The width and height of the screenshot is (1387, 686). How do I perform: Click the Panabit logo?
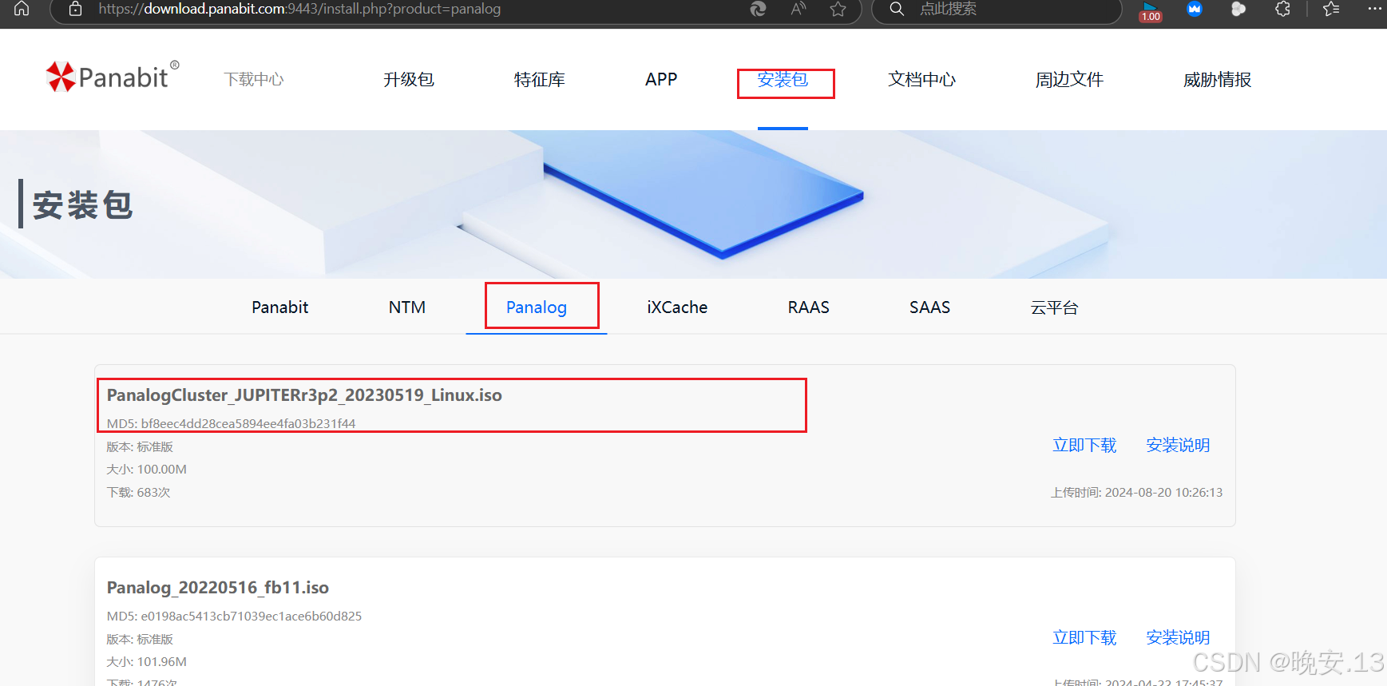click(113, 77)
